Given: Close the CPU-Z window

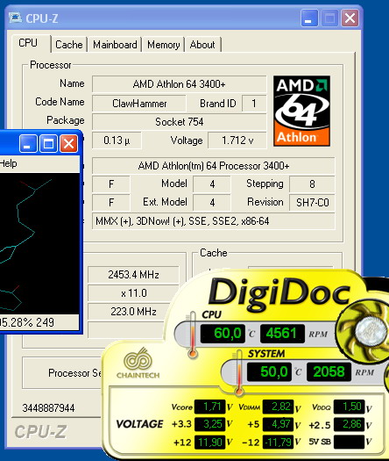Looking at the screenshot, I should tap(350, 18).
